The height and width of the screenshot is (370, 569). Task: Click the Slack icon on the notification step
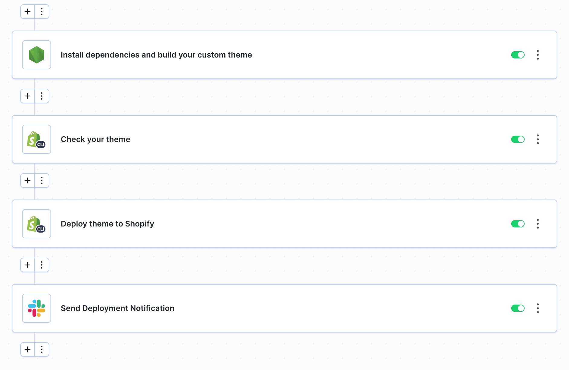[x=36, y=308]
